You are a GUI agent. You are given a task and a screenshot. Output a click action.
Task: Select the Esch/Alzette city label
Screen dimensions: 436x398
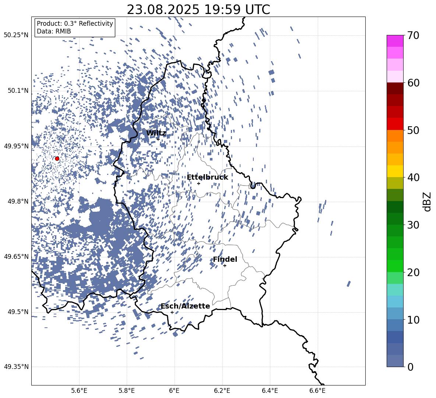(186, 306)
